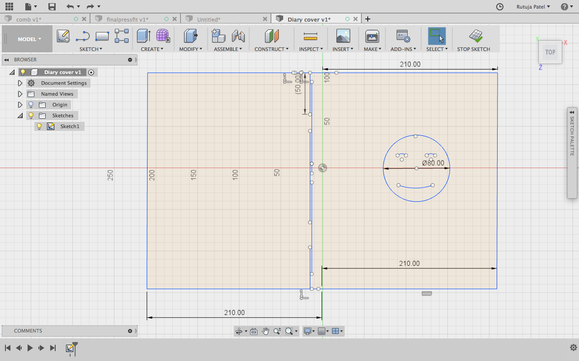
Task: Activate the Select tool icon
Action: click(x=437, y=36)
